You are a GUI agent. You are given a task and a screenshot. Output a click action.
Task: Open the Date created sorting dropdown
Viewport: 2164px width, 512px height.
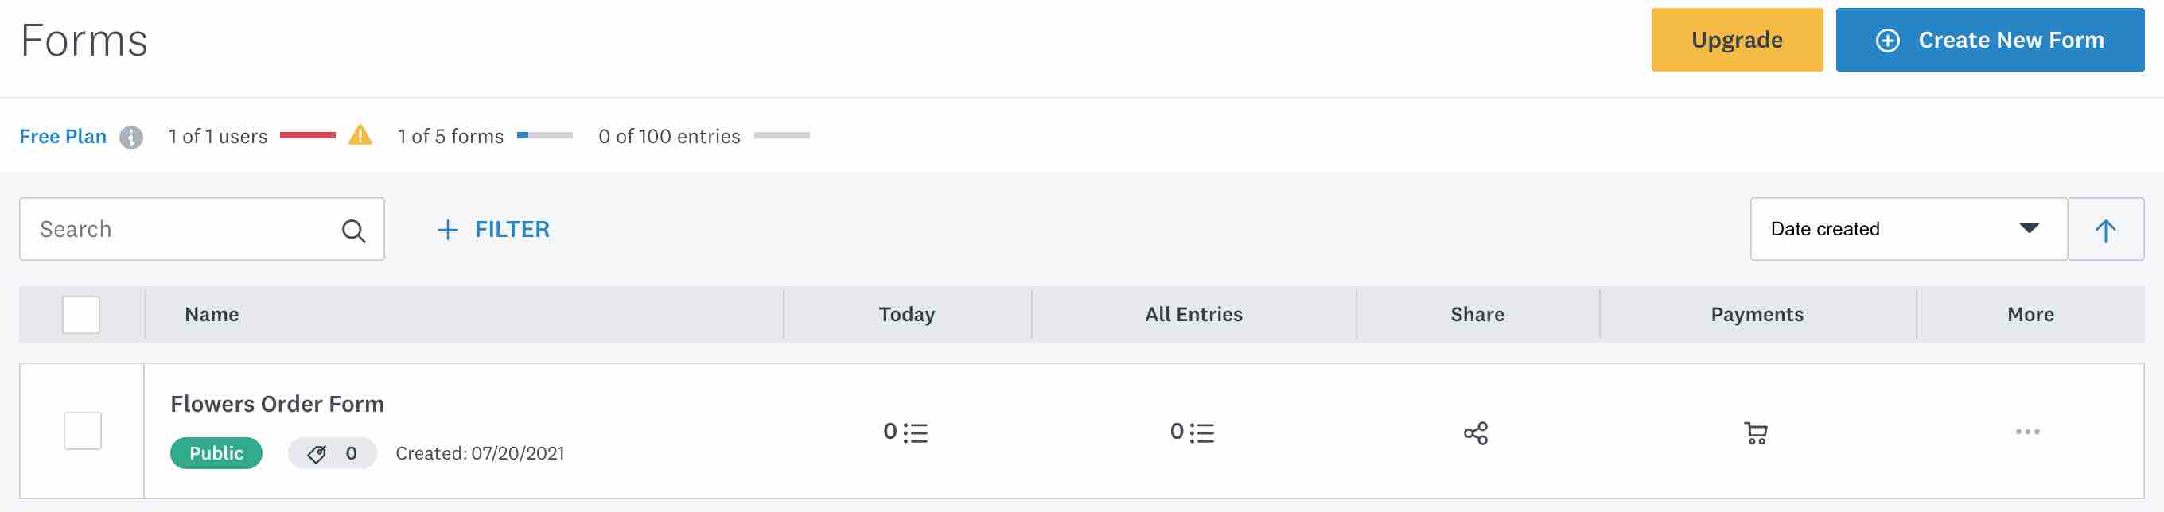click(x=1905, y=228)
